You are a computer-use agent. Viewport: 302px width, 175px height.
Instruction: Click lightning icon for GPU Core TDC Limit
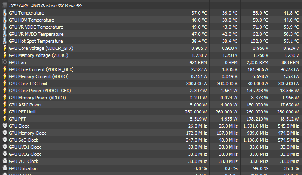tap(5, 84)
